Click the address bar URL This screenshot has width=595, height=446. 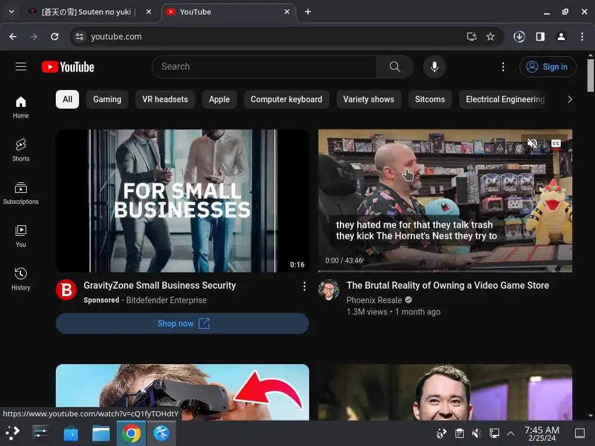[x=116, y=37]
